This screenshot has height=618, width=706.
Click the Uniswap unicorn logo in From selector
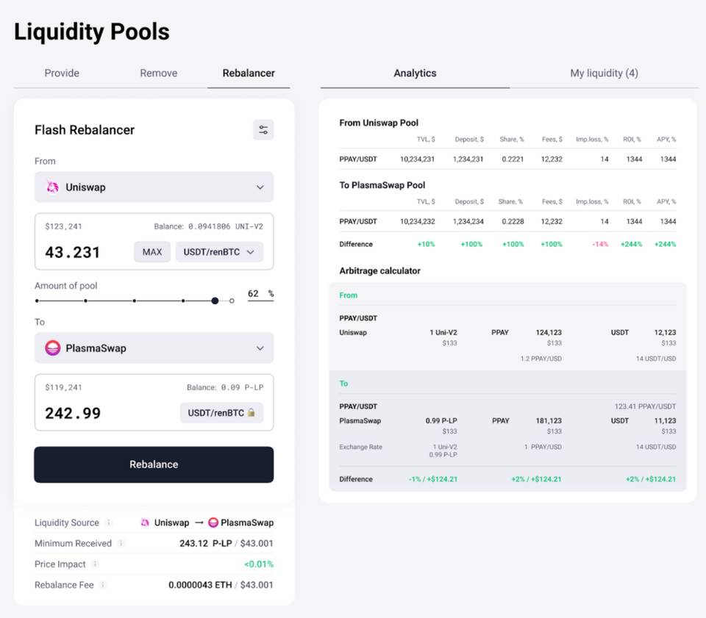(x=53, y=187)
